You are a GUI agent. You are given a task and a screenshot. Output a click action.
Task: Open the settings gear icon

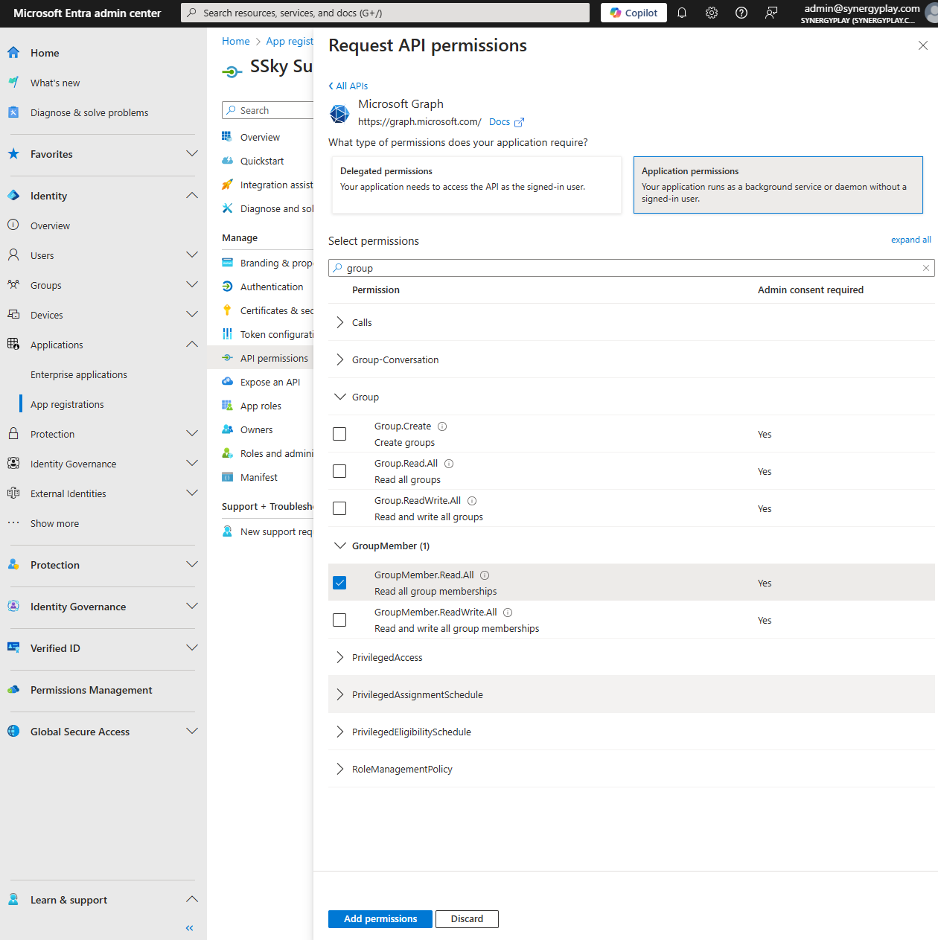pyautogui.click(x=712, y=13)
